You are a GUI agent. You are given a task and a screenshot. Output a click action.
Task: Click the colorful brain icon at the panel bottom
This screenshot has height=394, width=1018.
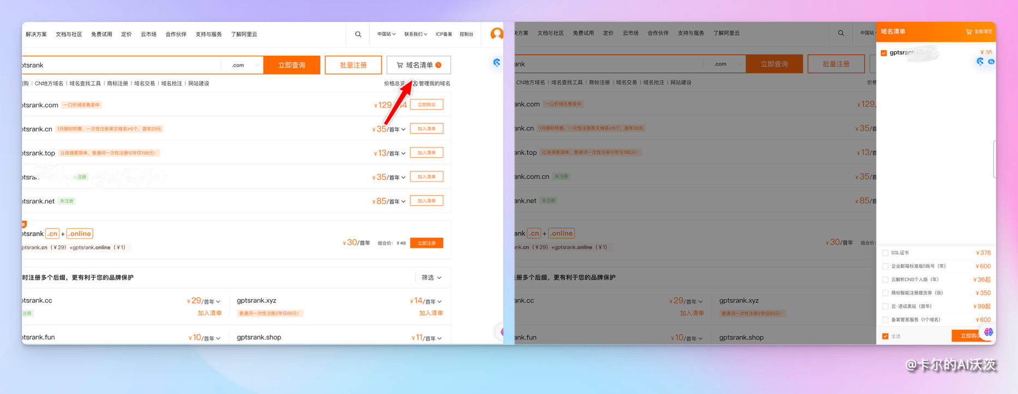pos(989,332)
